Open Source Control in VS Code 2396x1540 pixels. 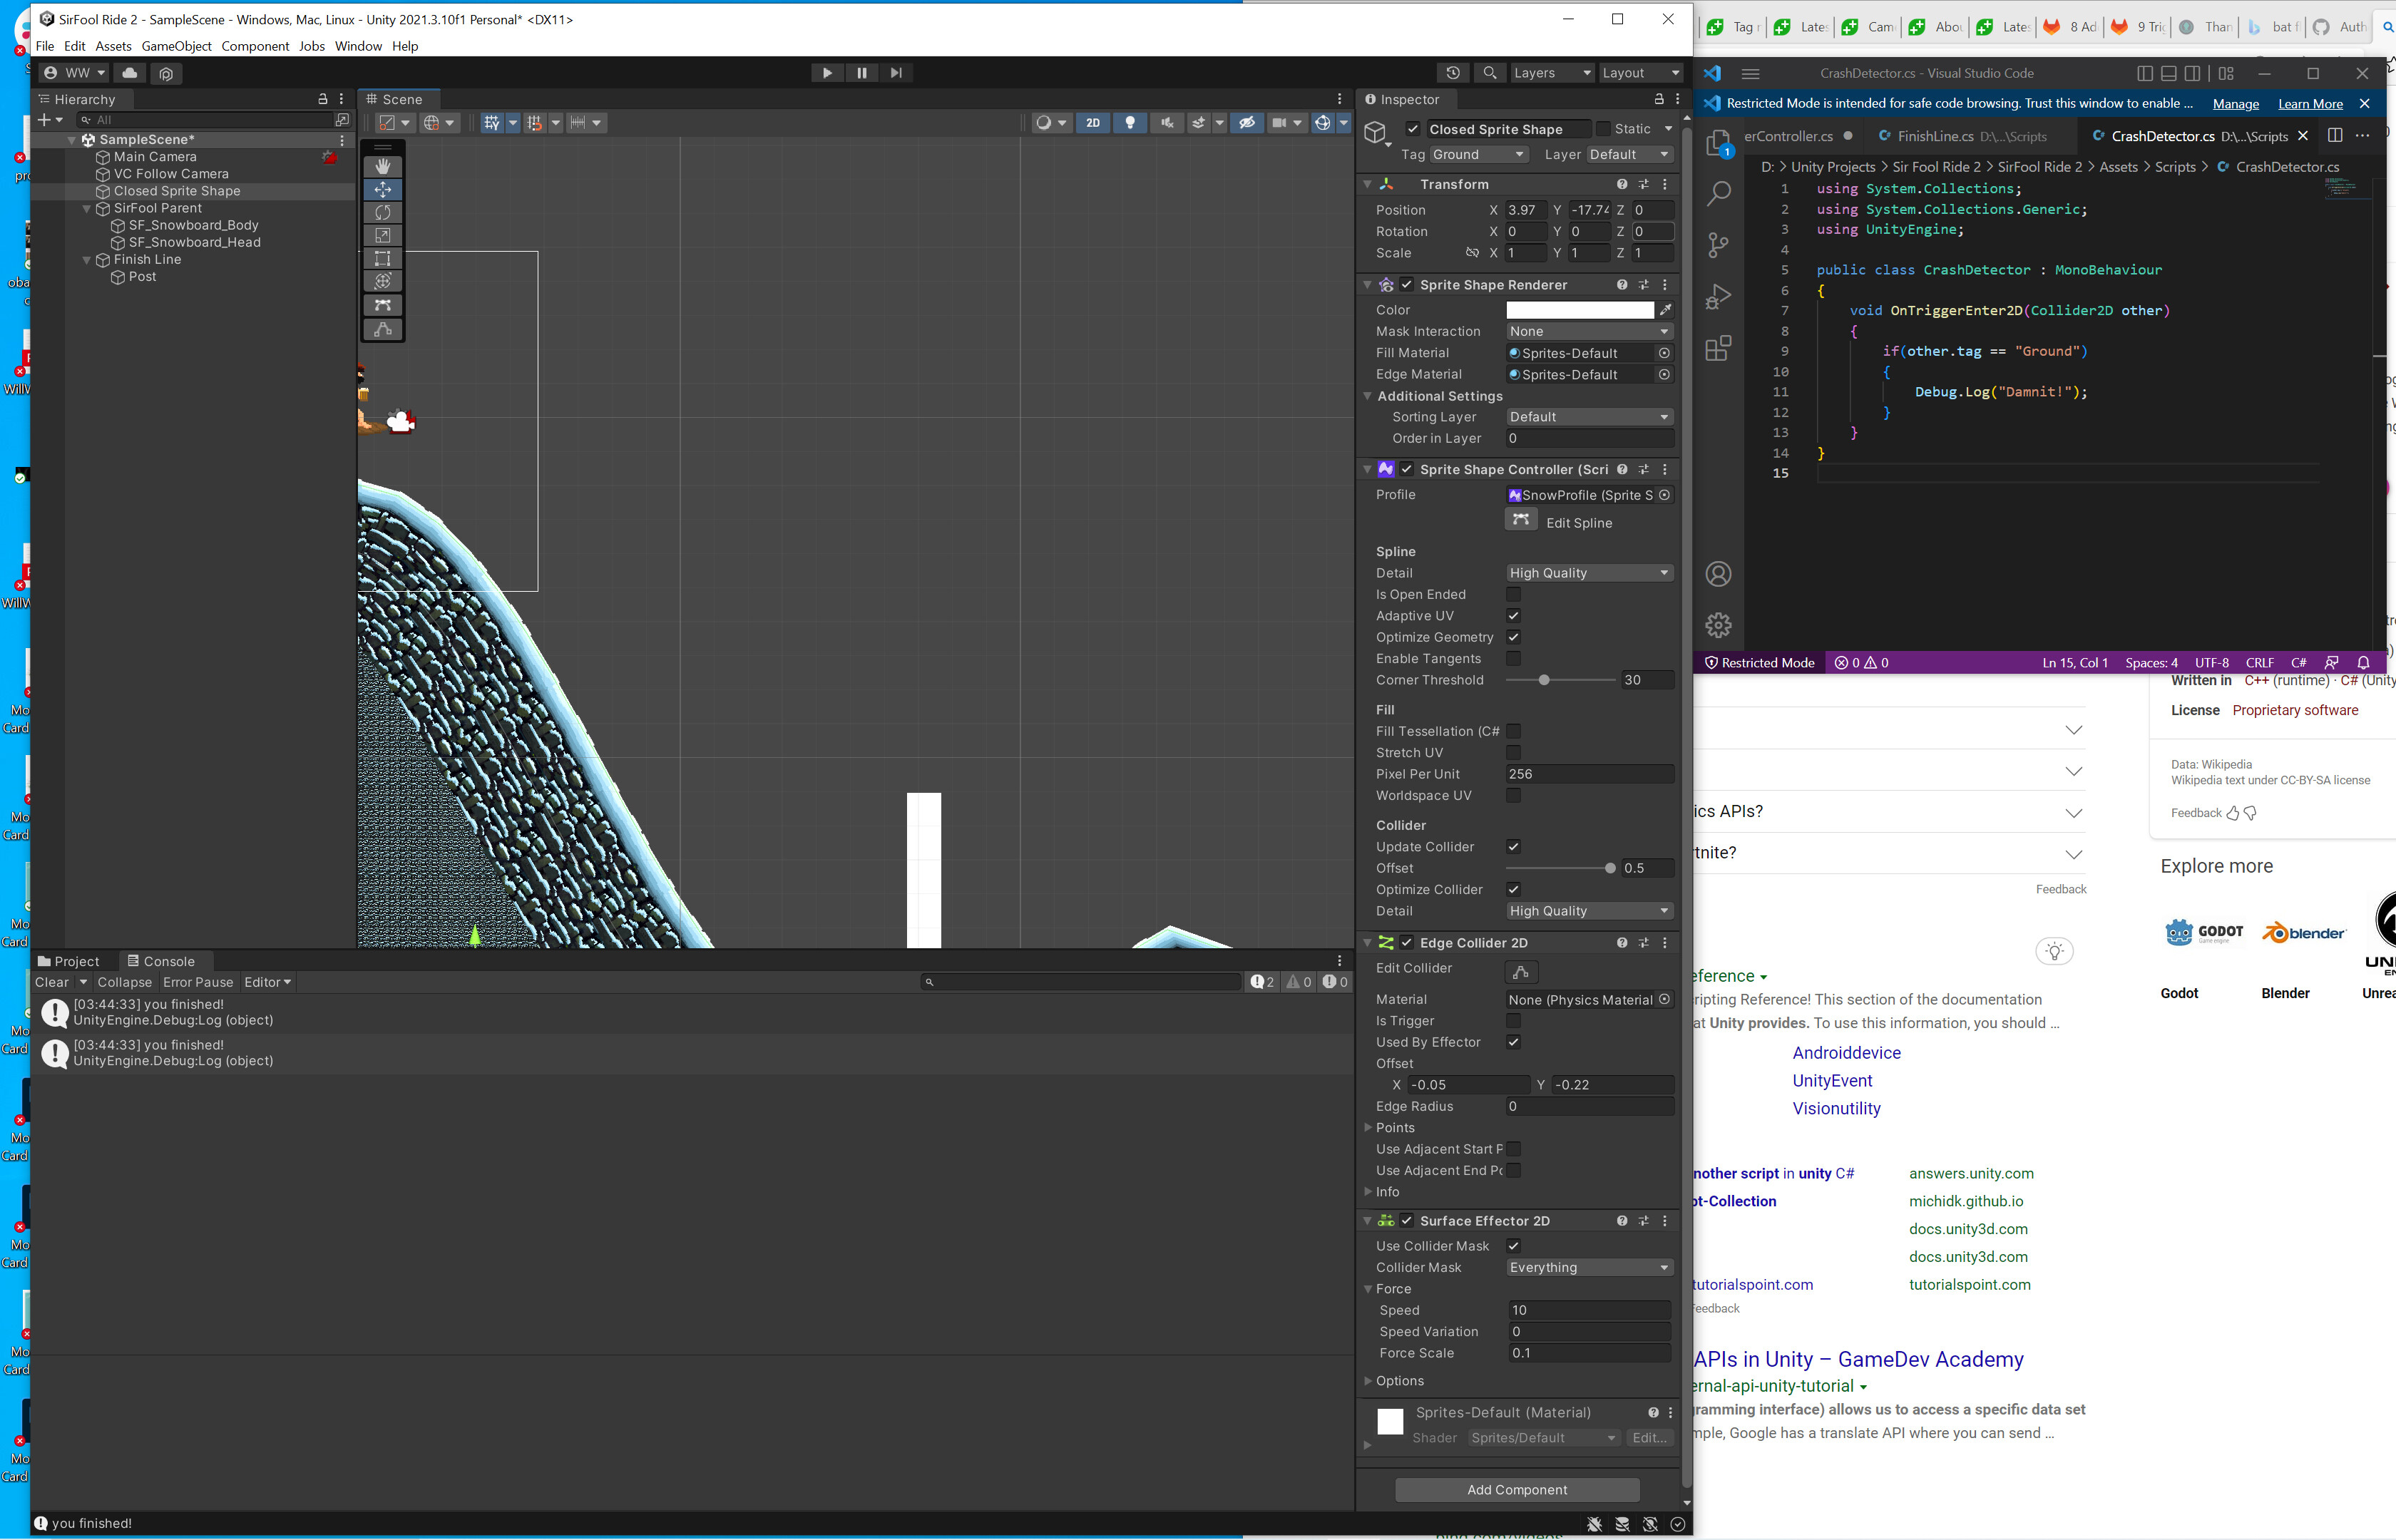pyautogui.click(x=1718, y=244)
